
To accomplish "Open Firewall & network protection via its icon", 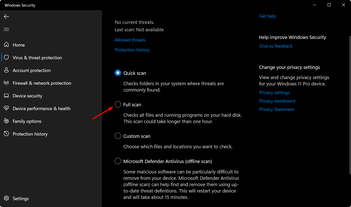I will (7, 83).
